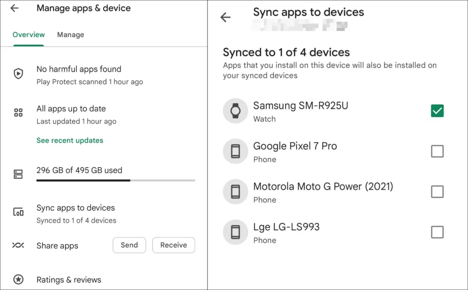Select the Google Pixel 7 Pro device name

[x=295, y=146]
